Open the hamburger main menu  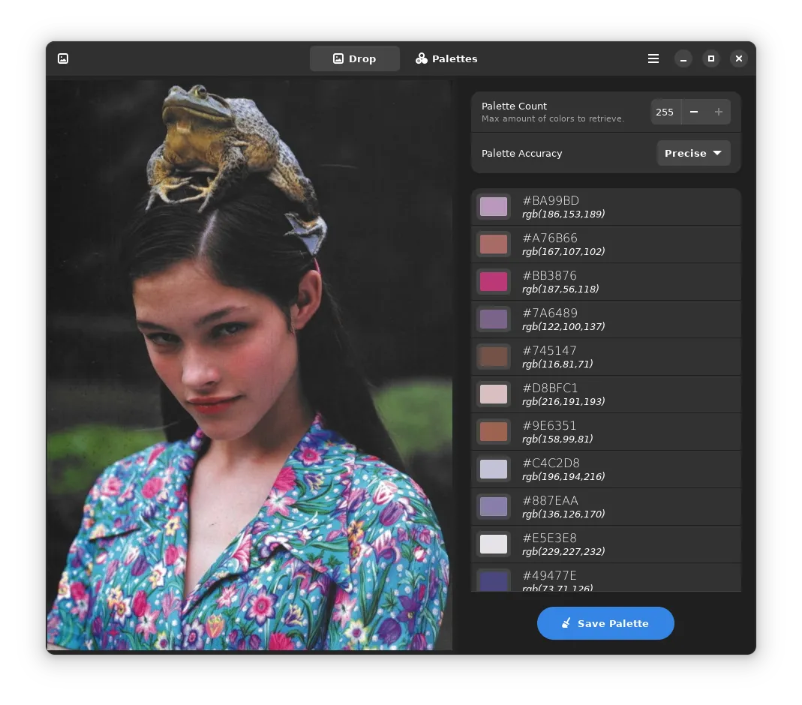click(x=653, y=58)
